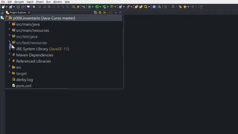Viewport: 238px width, 134px height.
Task: Open the New wizard dropdown arrow
Action: [x=7, y=7]
